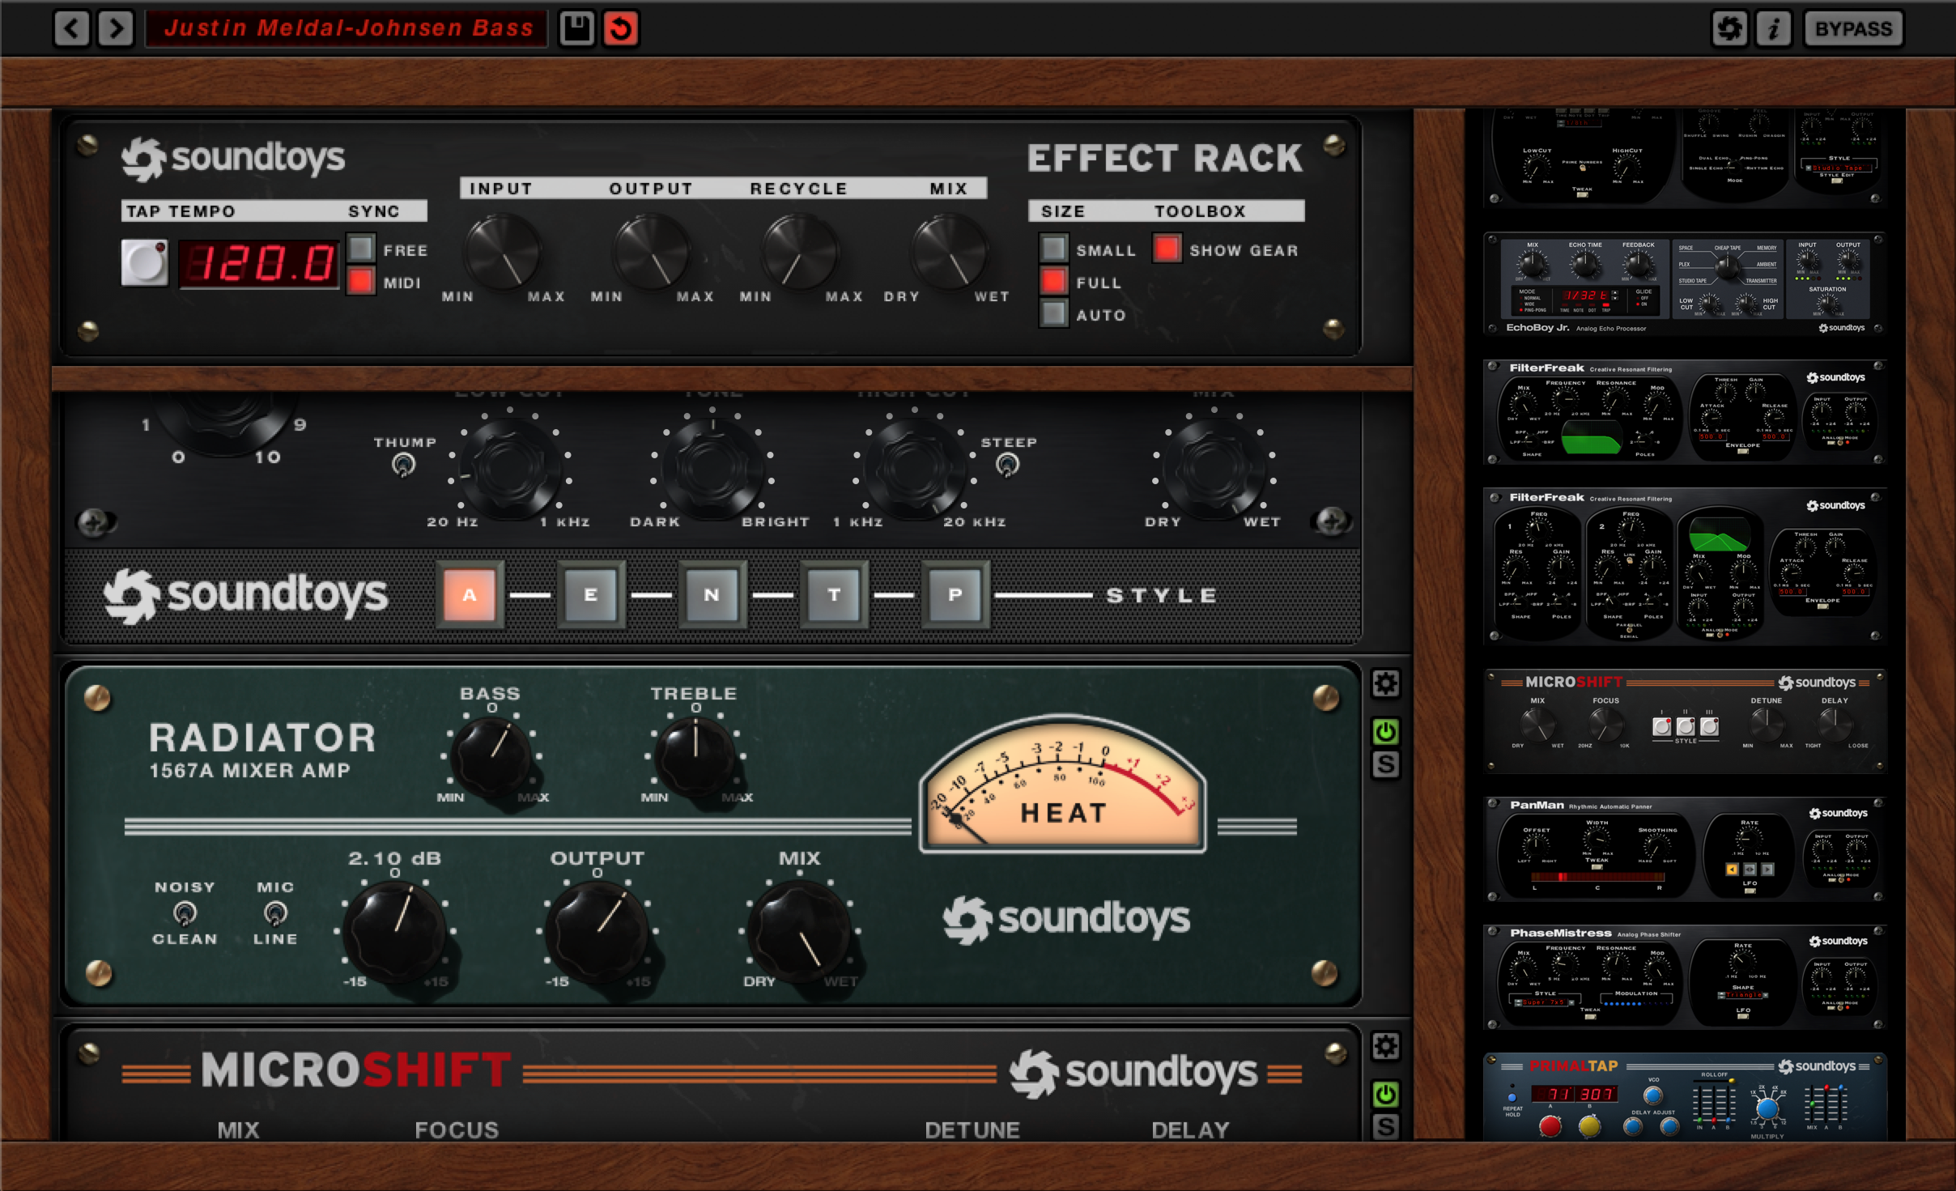This screenshot has width=1956, height=1191.
Task: Click the Dark/Bright tone knob
Action: pos(712,469)
